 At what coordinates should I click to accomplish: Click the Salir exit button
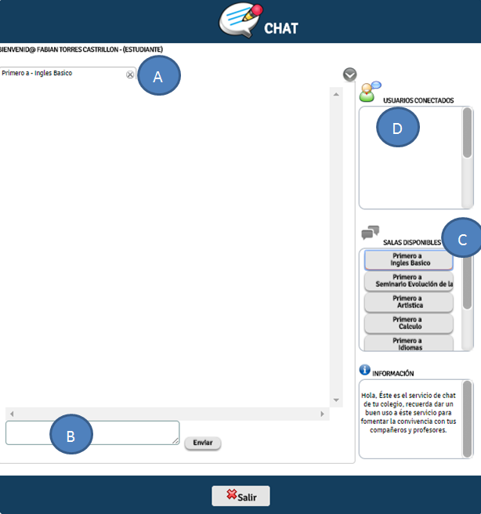240,495
